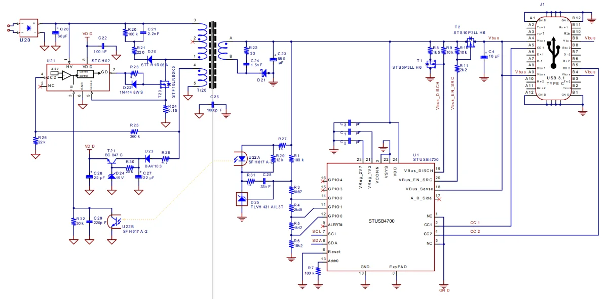Select the C20 68µF capacitor
Viewport: 608px width, 299px height.
[56, 32]
